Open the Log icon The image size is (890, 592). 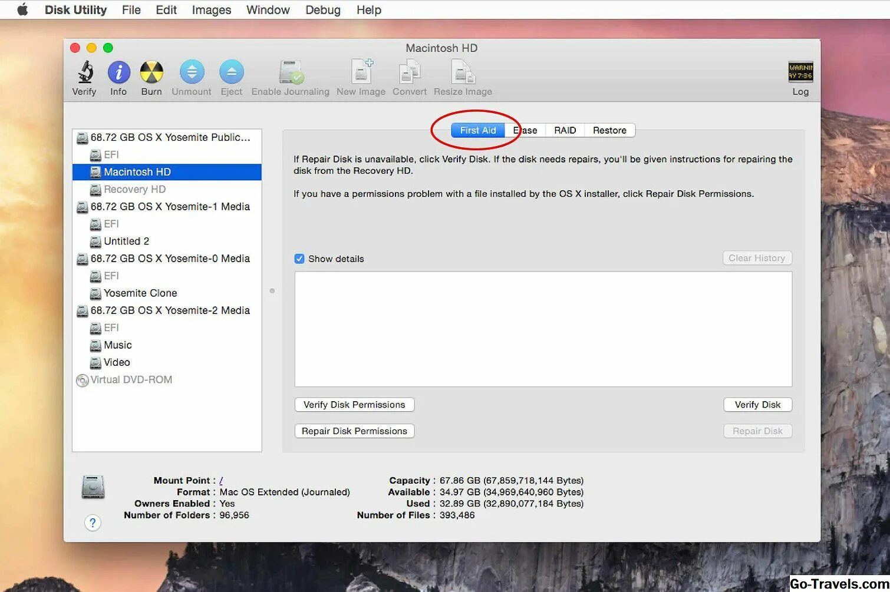pos(800,72)
